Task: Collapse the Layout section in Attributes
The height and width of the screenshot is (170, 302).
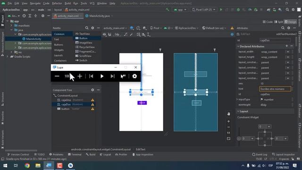Action: point(238,111)
